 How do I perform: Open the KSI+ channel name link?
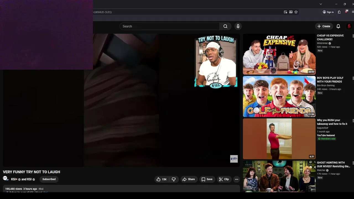click(14, 179)
